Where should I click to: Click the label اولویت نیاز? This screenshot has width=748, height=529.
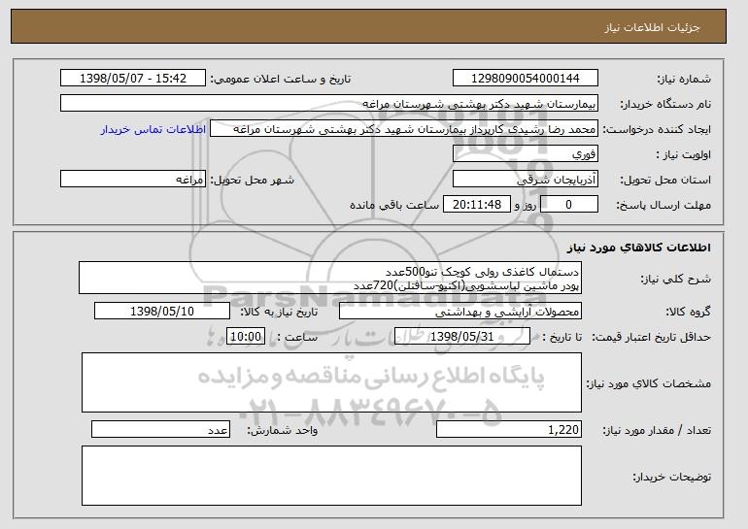(x=684, y=155)
